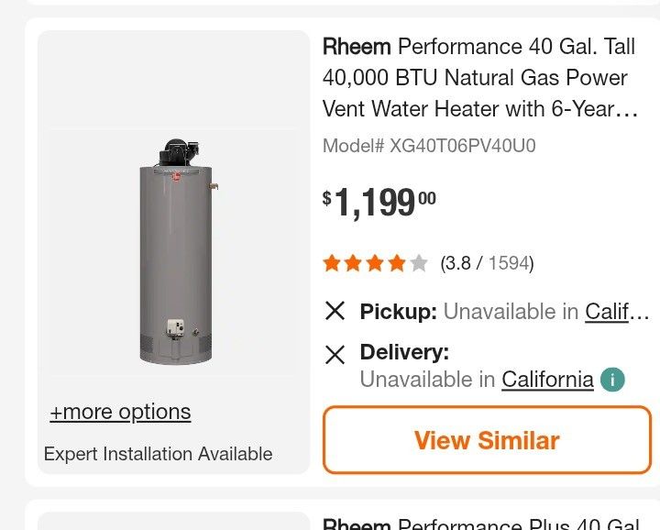Click the $1,199.00 price

pyautogui.click(x=379, y=203)
